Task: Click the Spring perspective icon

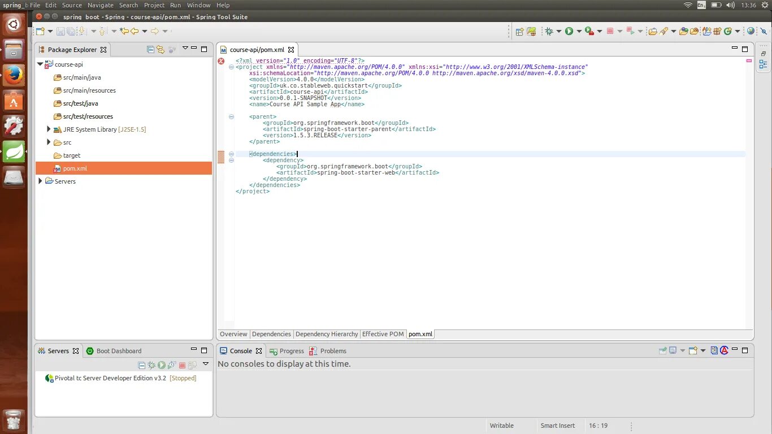Action: [x=531, y=32]
